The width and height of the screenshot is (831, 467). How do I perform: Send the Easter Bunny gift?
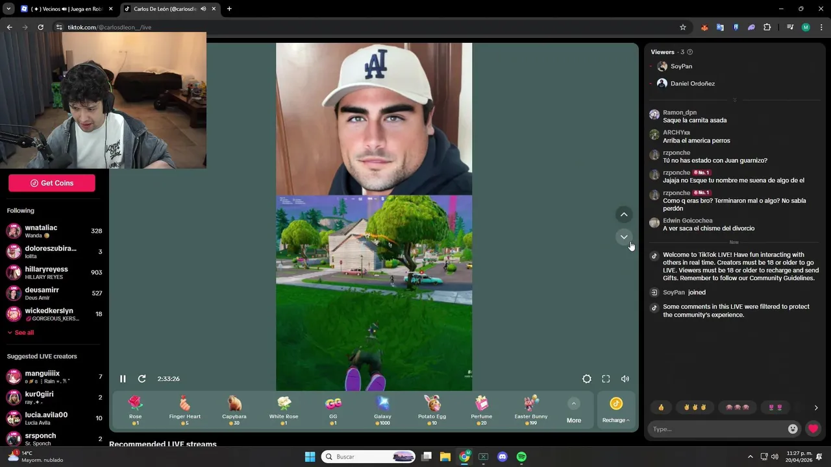(x=531, y=411)
